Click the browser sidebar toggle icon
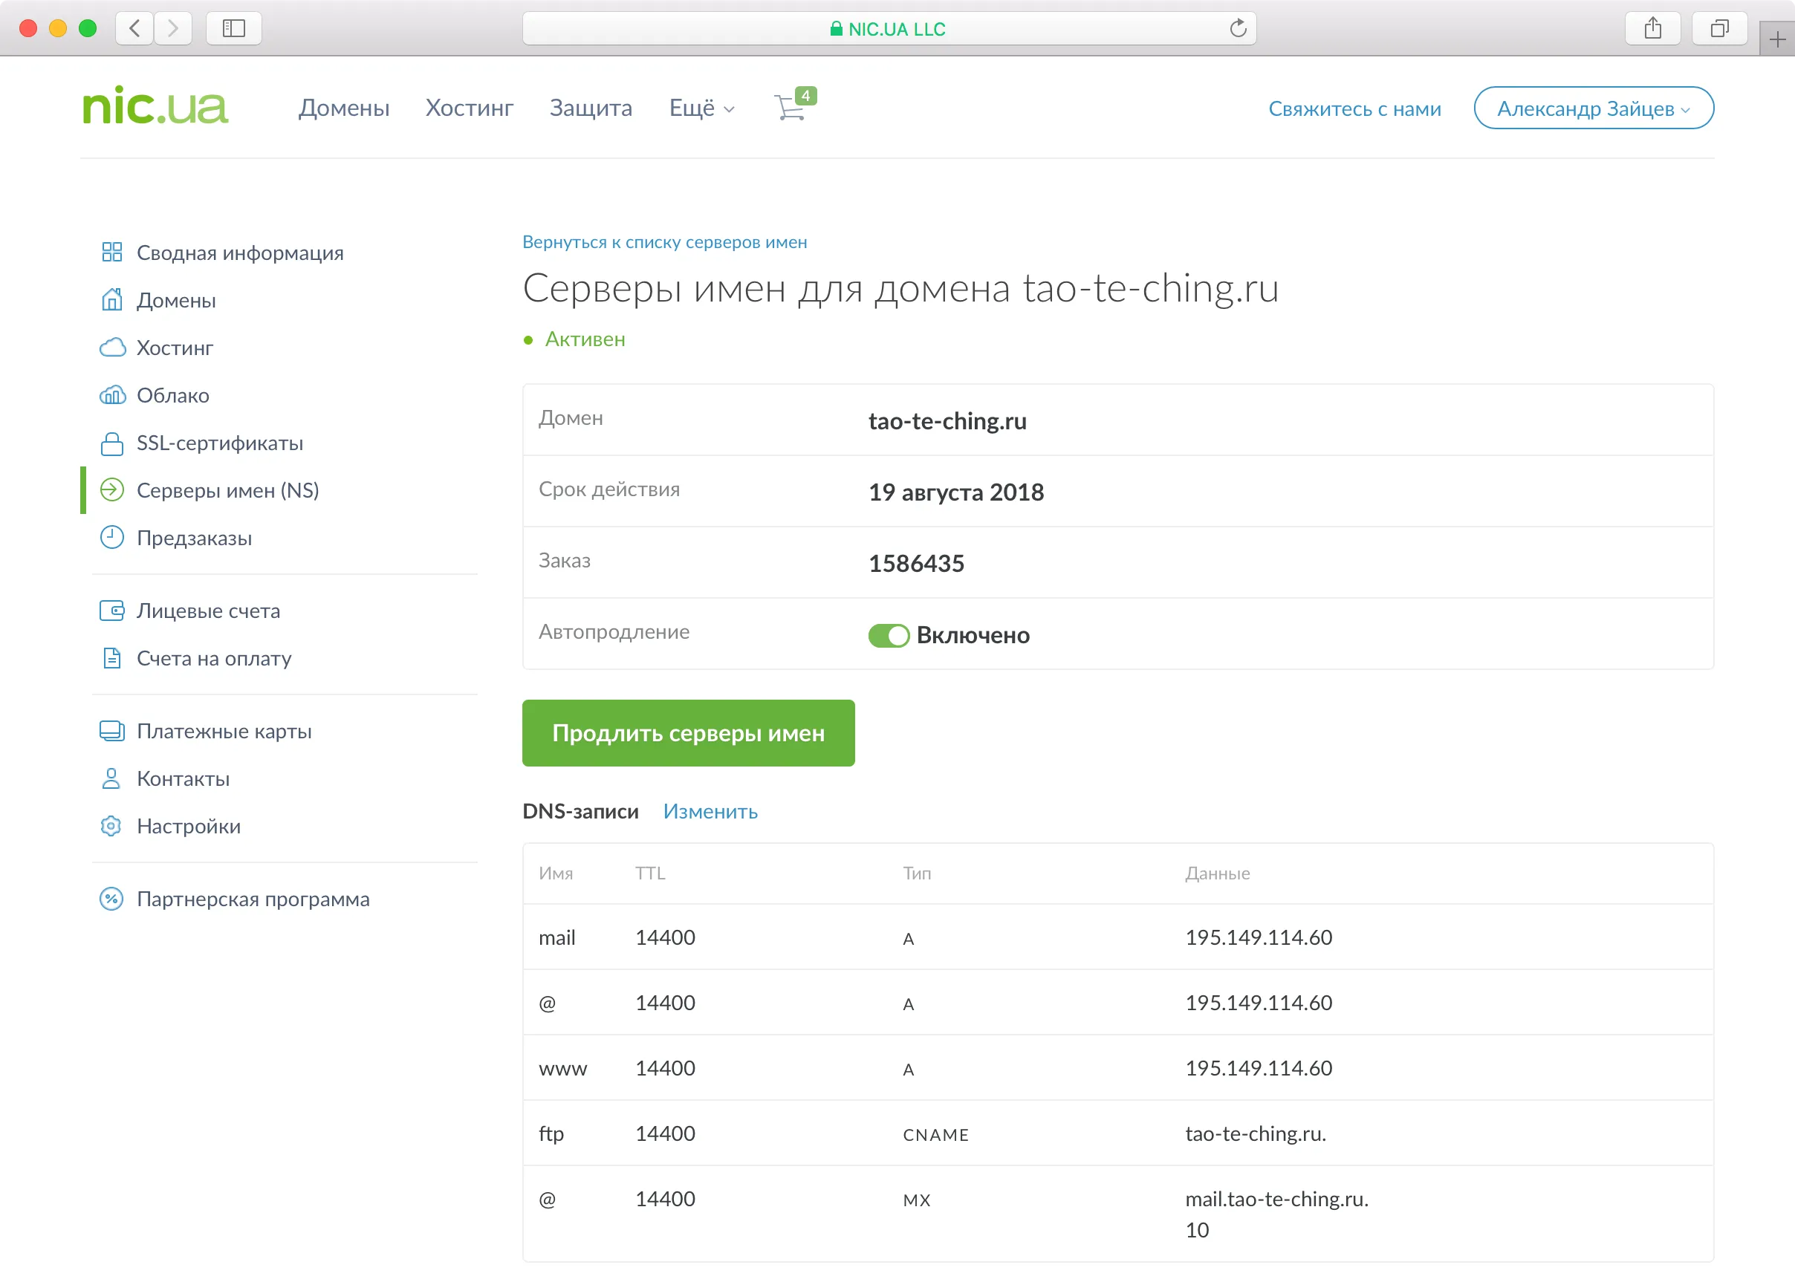The height and width of the screenshot is (1282, 1795). pyautogui.click(x=233, y=27)
